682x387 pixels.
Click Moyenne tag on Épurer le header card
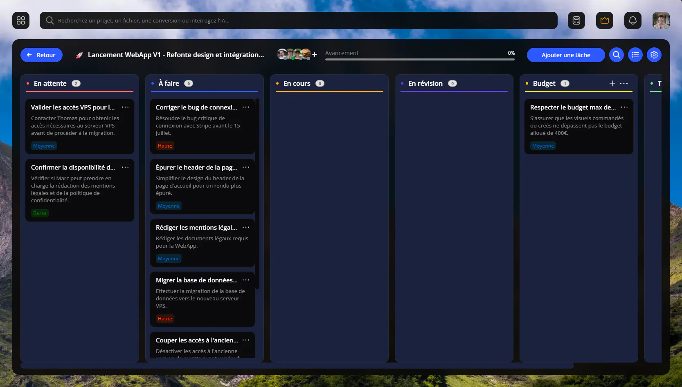(x=169, y=206)
